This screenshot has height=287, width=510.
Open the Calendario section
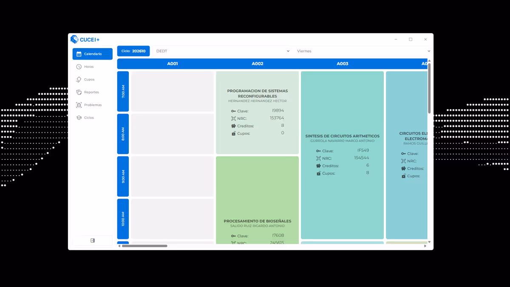[x=92, y=54]
